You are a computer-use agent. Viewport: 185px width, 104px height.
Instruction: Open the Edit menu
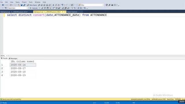click(6, 2)
